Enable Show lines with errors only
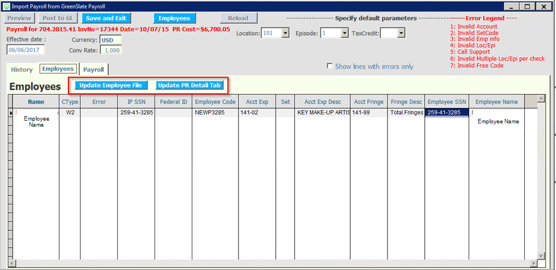Viewport: 556px width, 270px height. [330, 66]
